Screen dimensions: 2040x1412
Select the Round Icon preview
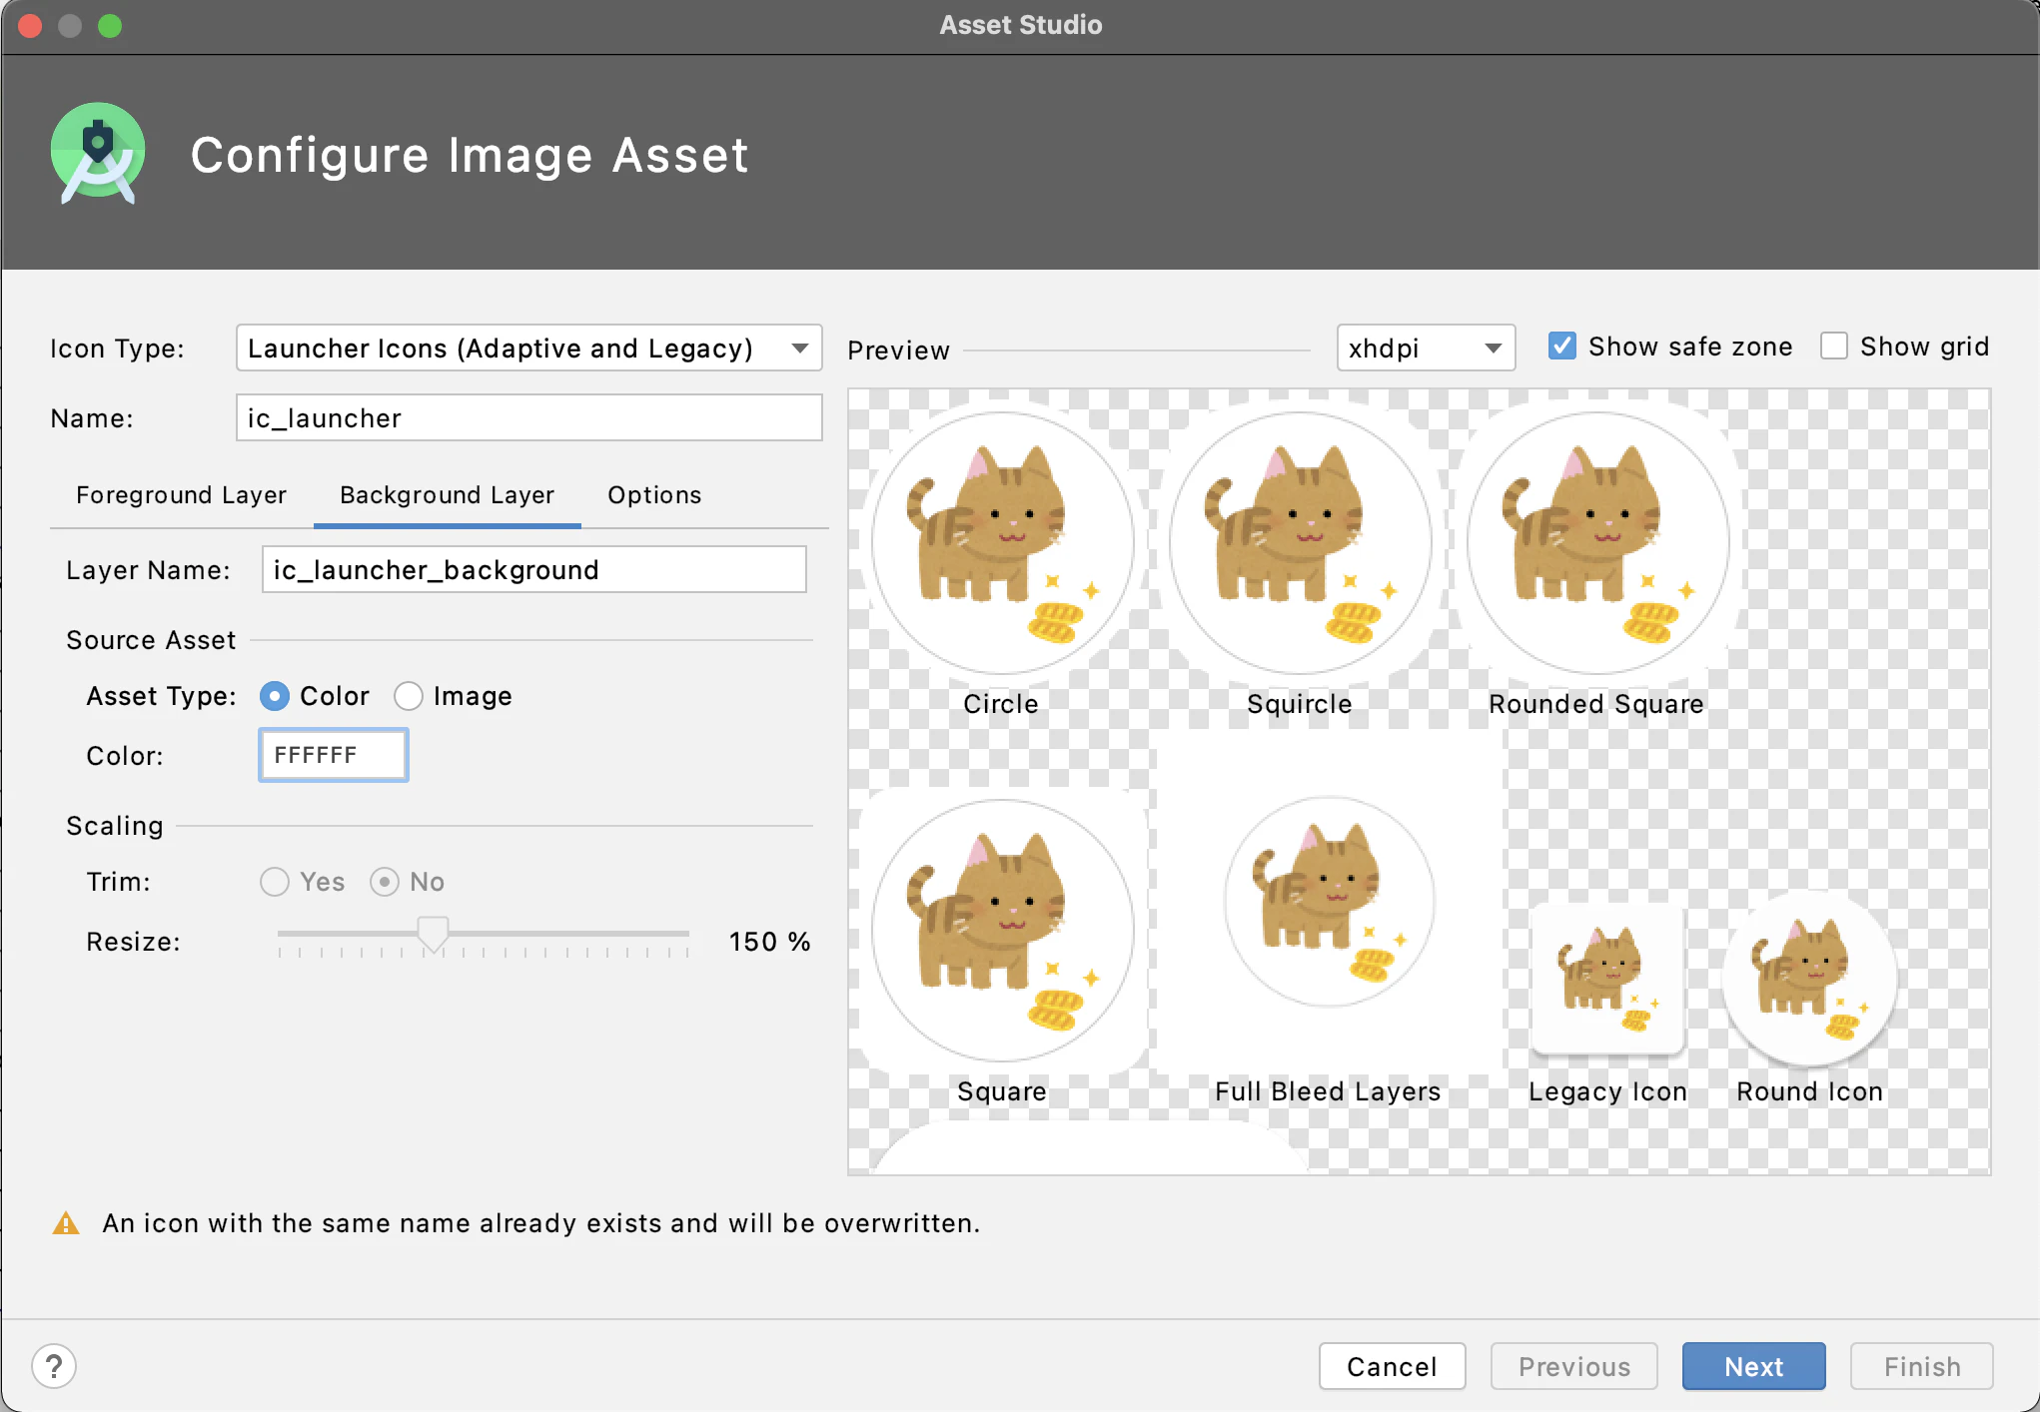[x=1809, y=979]
